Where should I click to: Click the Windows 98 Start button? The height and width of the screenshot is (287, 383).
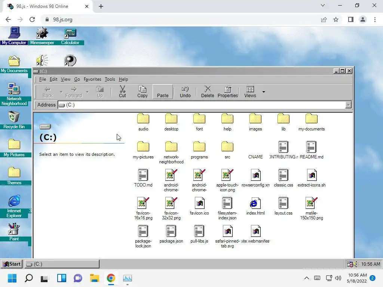click(x=12, y=264)
